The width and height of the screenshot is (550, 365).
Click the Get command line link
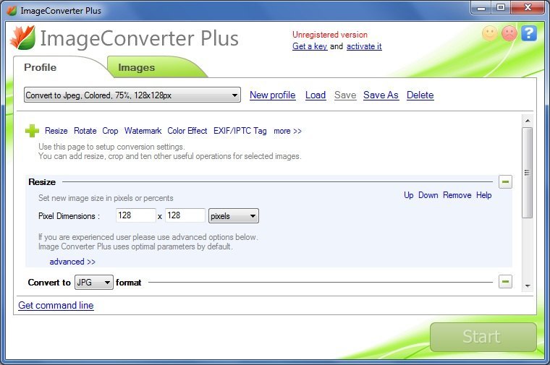[x=56, y=306]
